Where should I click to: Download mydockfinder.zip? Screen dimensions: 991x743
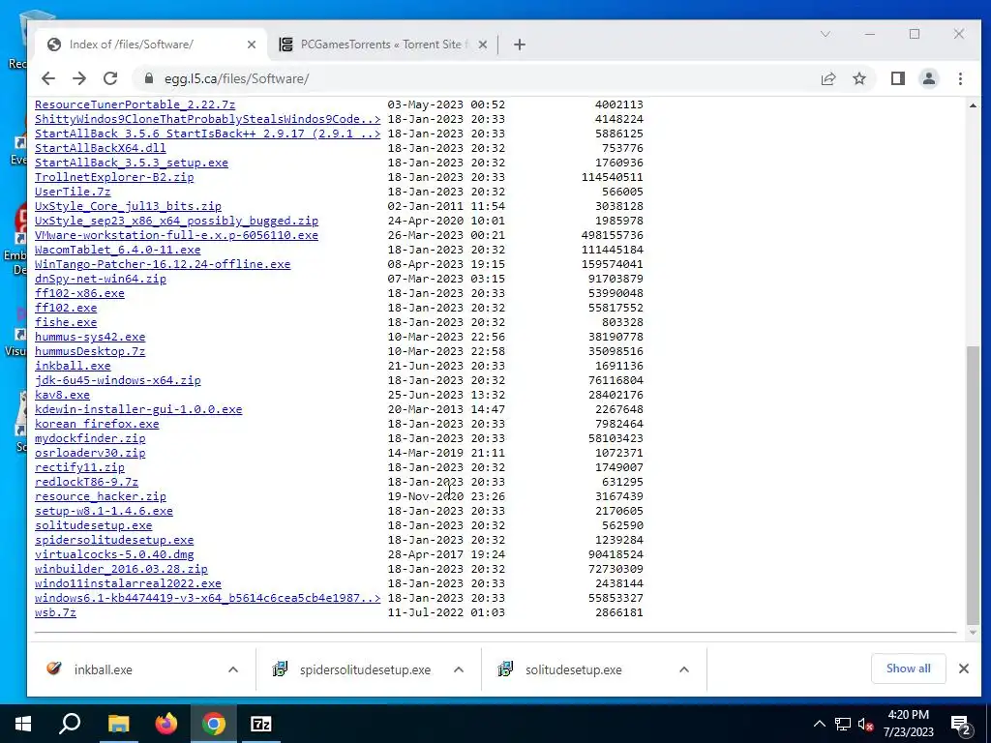tap(90, 438)
